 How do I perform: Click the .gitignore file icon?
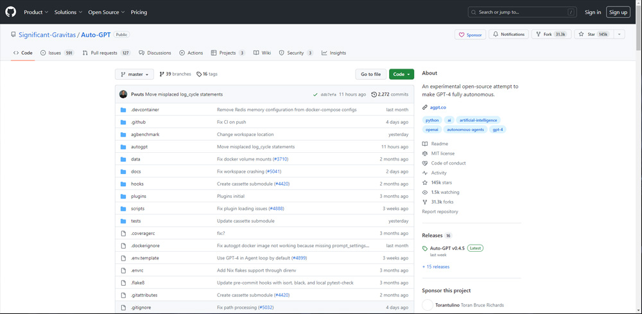tap(123, 308)
